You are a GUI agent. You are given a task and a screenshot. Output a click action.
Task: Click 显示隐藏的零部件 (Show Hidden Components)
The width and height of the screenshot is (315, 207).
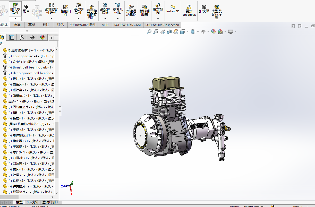coord(92,12)
